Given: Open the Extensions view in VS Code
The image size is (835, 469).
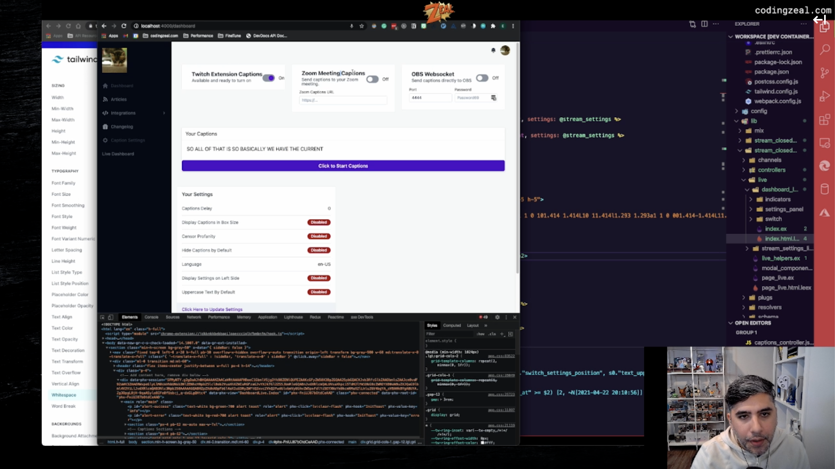Looking at the screenshot, I should pyautogui.click(x=825, y=120).
